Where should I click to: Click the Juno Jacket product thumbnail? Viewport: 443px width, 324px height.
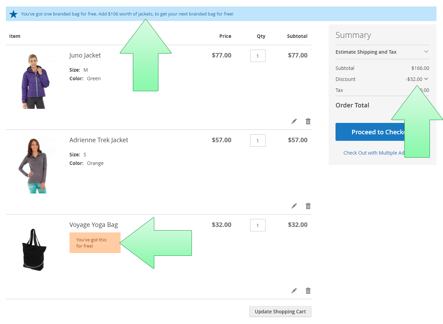[x=34, y=81]
